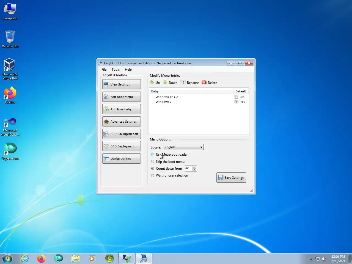The width and height of the screenshot is (352, 264).
Task: Open Useful Utilities section
Action: [x=121, y=159]
